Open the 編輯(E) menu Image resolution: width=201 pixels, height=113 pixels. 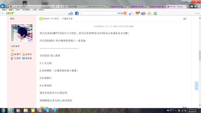coord(11,10)
